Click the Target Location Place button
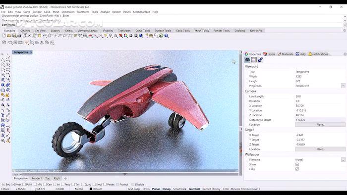This screenshot has width=347, height=195. [320, 149]
